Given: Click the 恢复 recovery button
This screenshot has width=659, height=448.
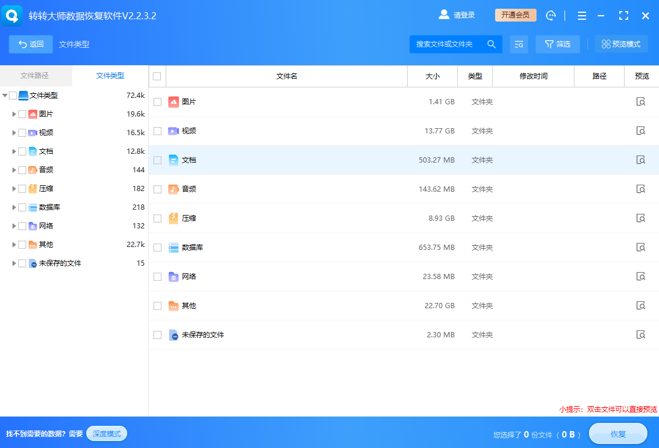Looking at the screenshot, I should coord(618,433).
